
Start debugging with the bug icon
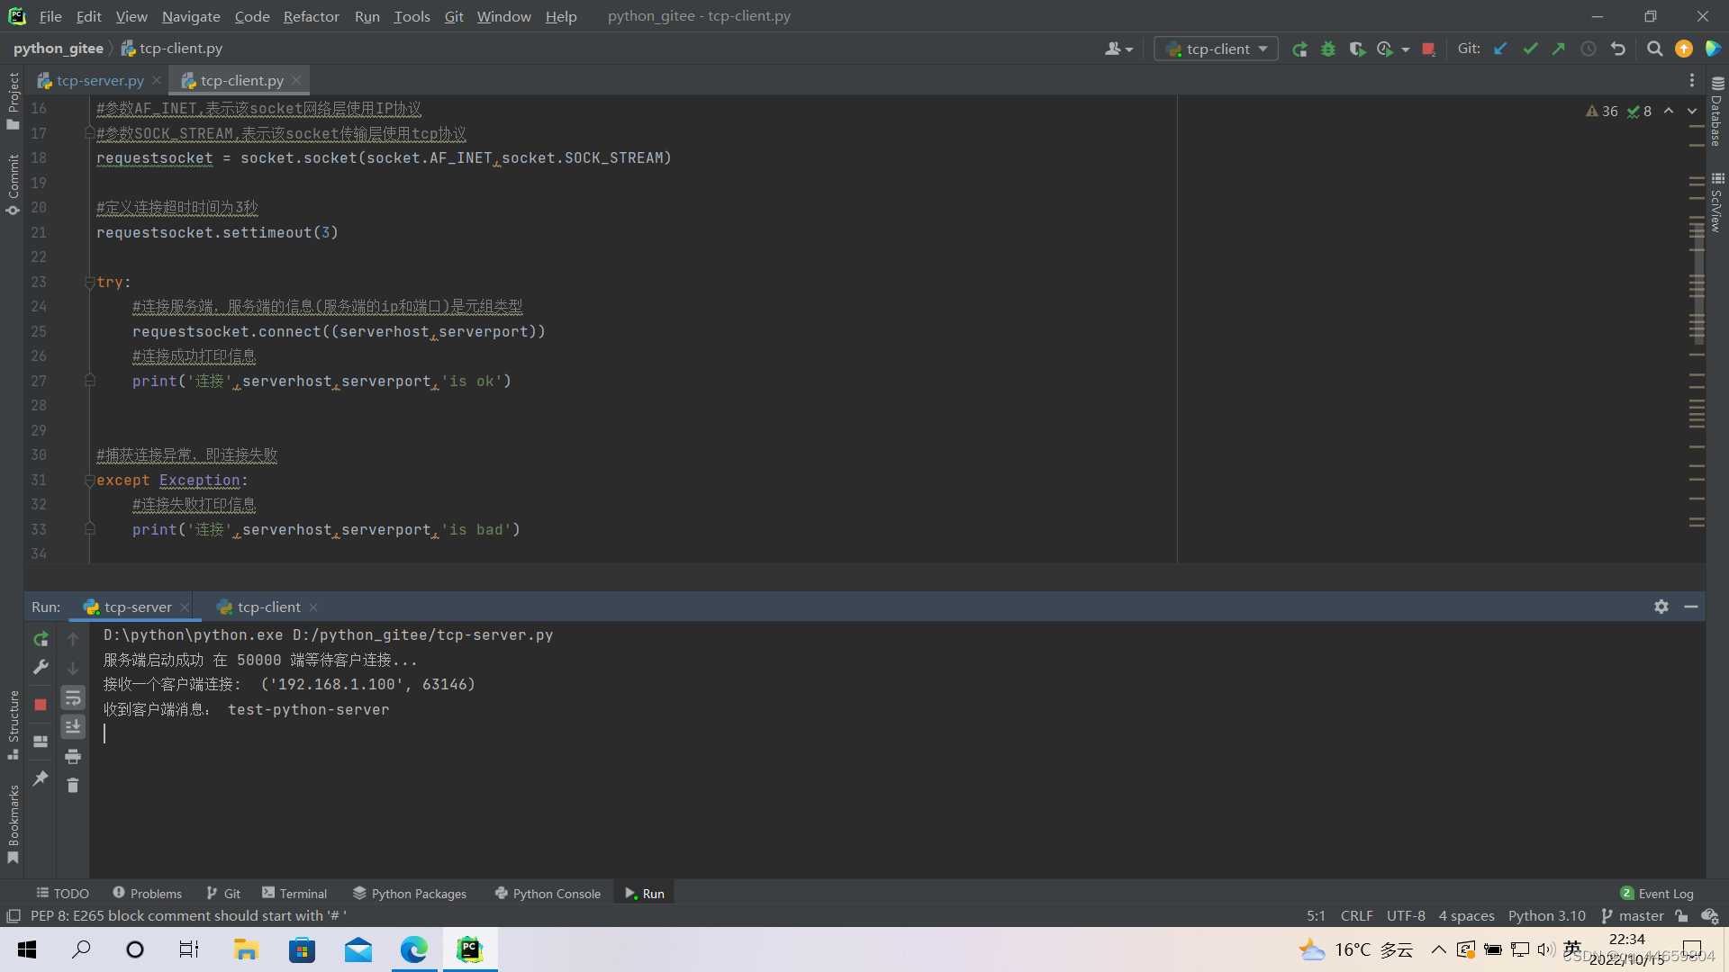pos(1328,49)
